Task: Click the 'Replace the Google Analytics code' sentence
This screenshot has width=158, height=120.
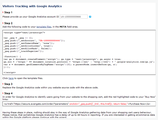Action: point(50,88)
